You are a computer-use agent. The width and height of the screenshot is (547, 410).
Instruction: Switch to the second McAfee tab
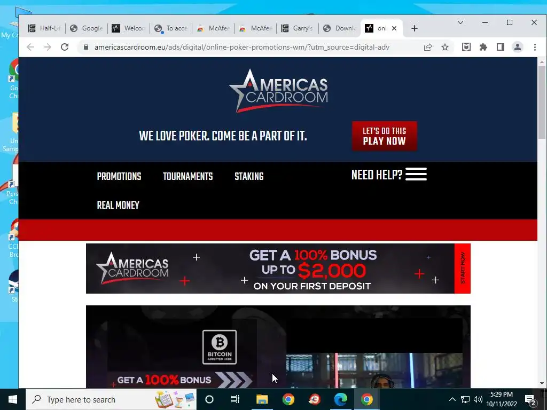[255, 28]
